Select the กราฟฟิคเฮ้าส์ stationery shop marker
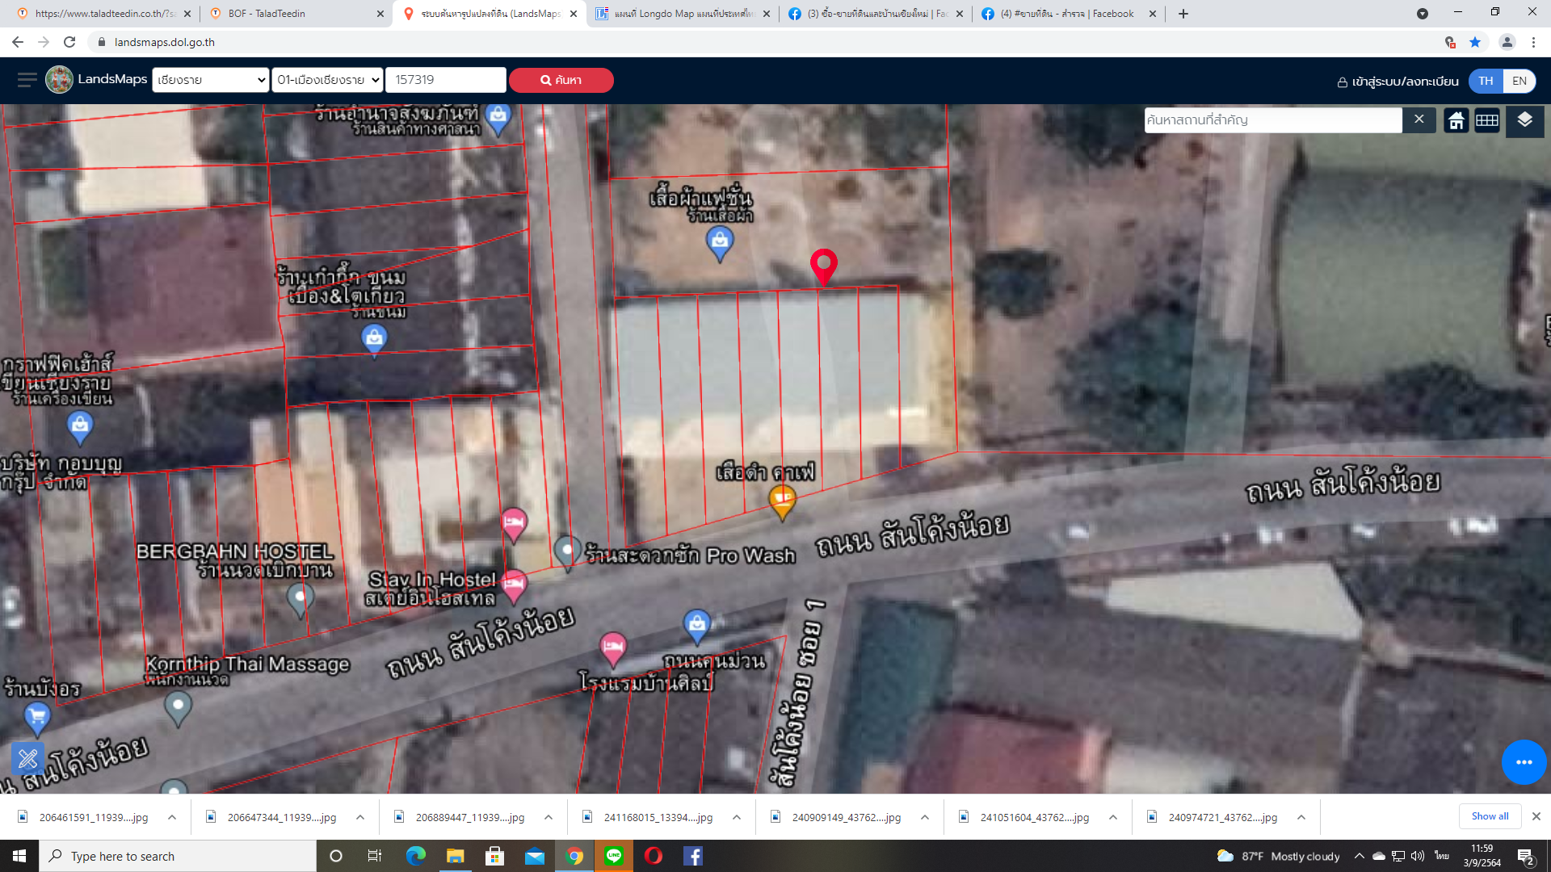Screen dimensions: 1551x872 click(80, 428)
